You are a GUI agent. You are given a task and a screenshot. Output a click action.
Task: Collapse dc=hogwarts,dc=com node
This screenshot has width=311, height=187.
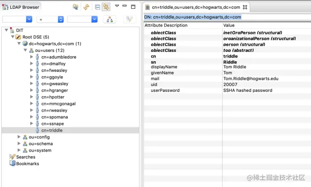(x=19, y=43)
